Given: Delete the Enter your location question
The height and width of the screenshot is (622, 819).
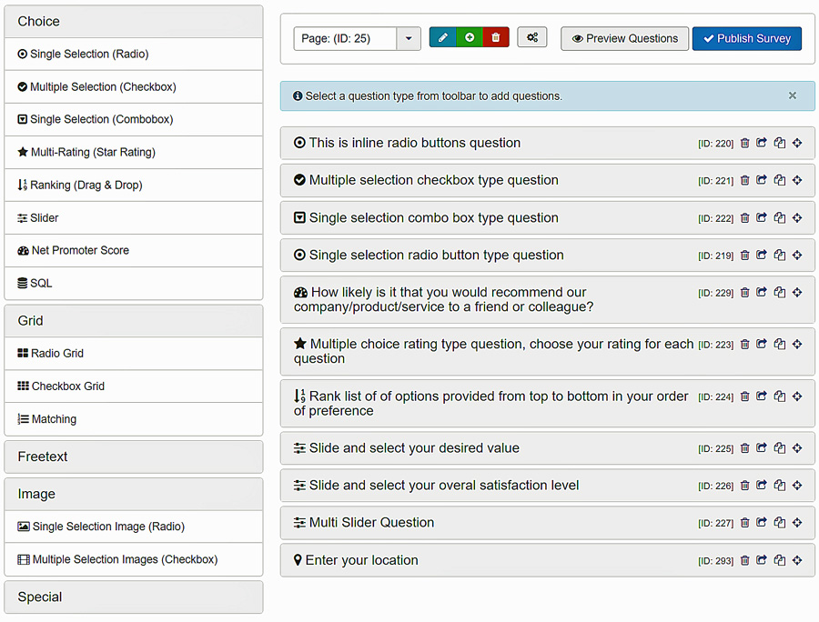Looking at the screenshot, I should point(744,560).
